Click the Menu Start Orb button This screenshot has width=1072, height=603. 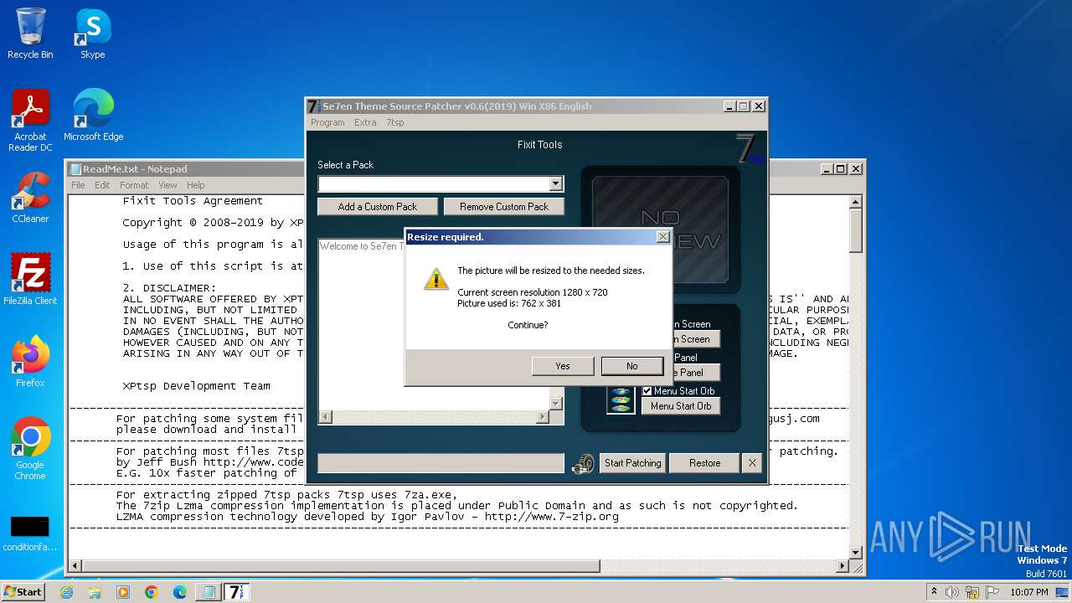click(681, 406)
